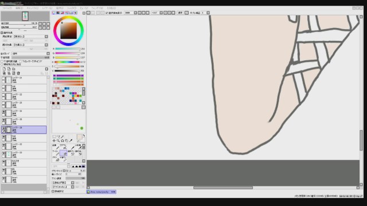Open the stabilizer value dropdown
The height and width of the screenshot is (206, 367).
[208, 13]
